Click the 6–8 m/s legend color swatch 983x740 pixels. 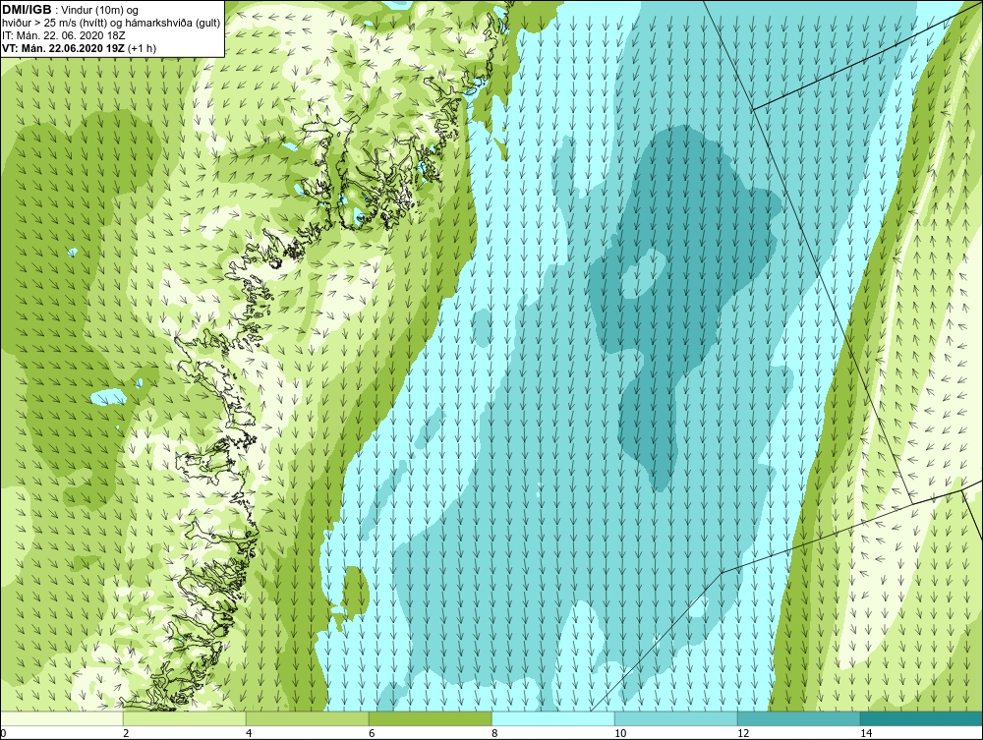point(431,718)
